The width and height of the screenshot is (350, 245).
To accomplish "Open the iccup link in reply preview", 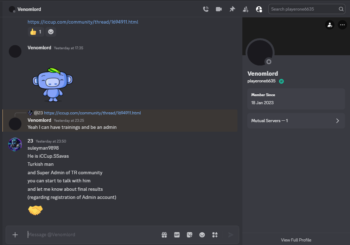I will pos(93,113).
